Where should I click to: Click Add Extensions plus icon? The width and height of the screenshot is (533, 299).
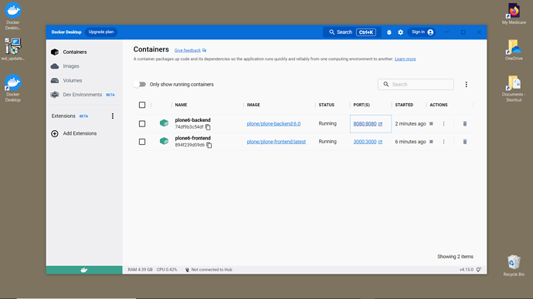[x=55, y=133]
